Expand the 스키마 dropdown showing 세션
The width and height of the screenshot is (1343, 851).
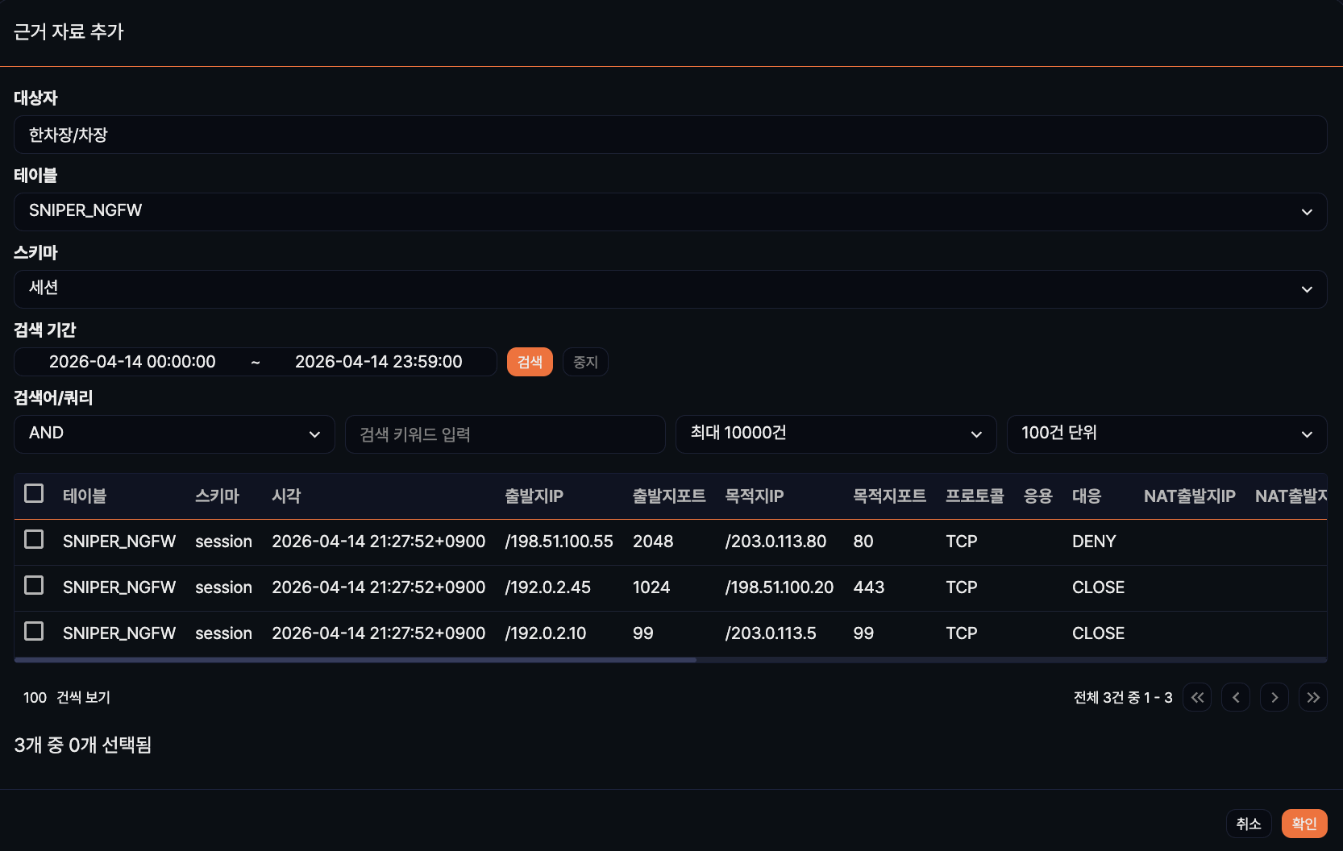point(670,289)
